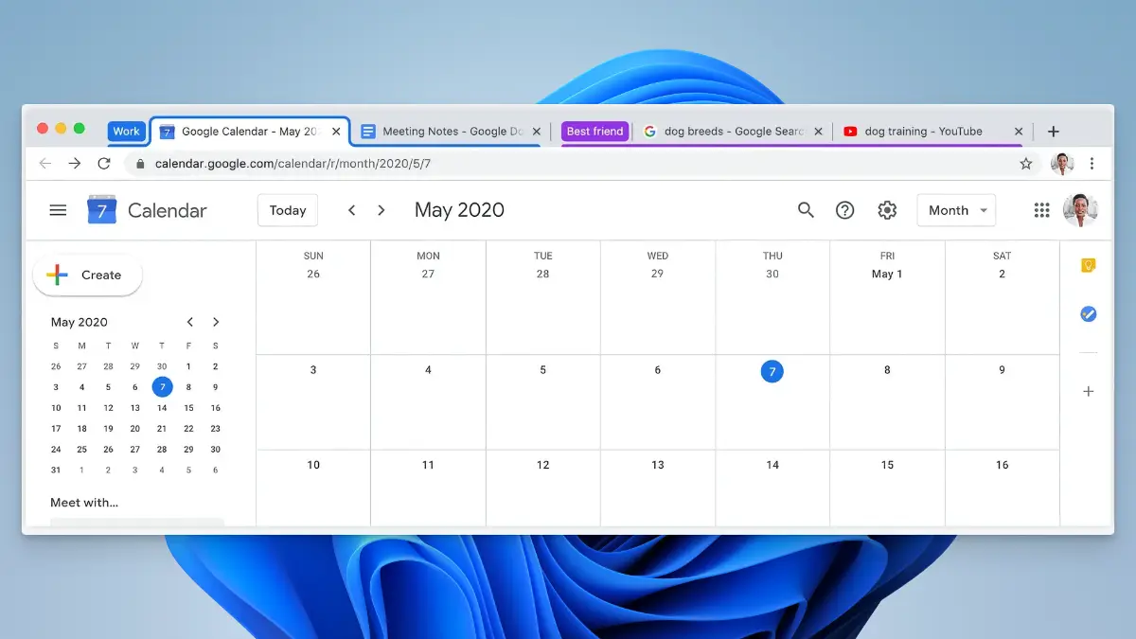This screenshot has width=1136, height=639.
Task: Go to next month in the mini calendar
Action: [216, 322]
